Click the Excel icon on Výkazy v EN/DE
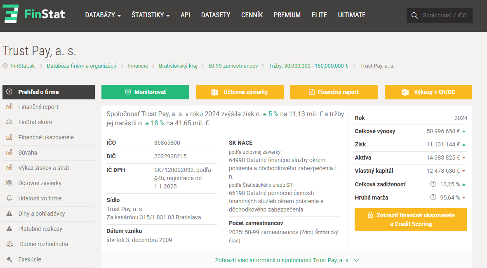Viewport: 487px width, 268px height. click(405, 92)
